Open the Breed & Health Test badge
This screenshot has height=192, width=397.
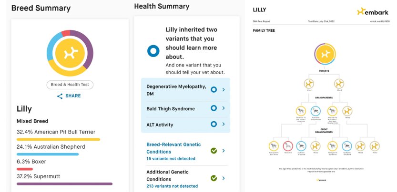point(70,85)
